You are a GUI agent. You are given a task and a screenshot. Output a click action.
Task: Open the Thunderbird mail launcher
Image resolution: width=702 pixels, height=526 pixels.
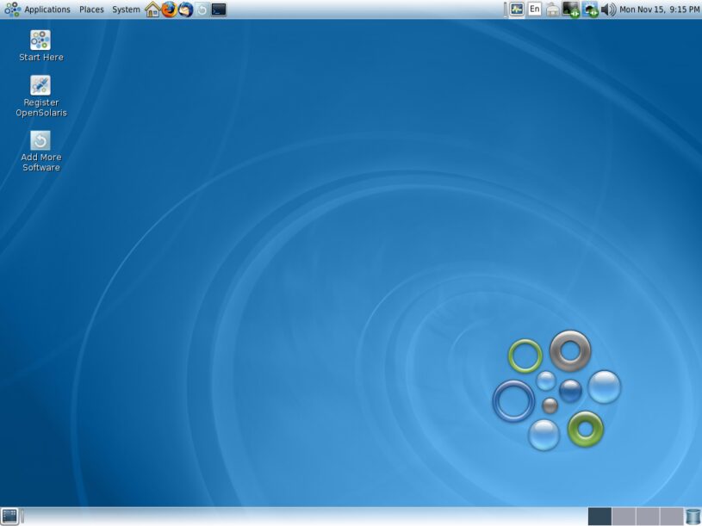(x=183, y=9)
